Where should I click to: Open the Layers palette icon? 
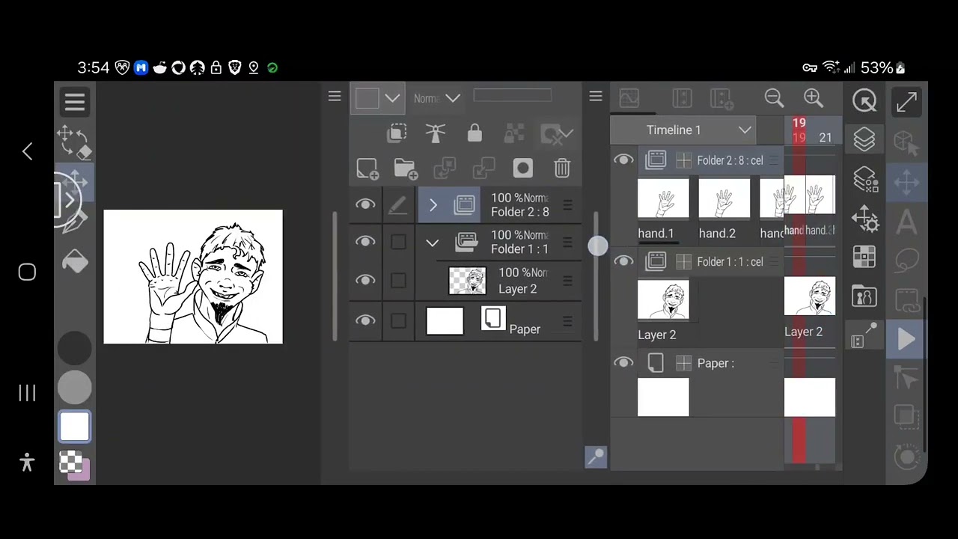click(x=864, y=139)
